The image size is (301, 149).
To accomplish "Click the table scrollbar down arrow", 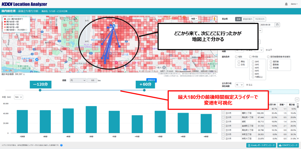I will coord(298,138).
